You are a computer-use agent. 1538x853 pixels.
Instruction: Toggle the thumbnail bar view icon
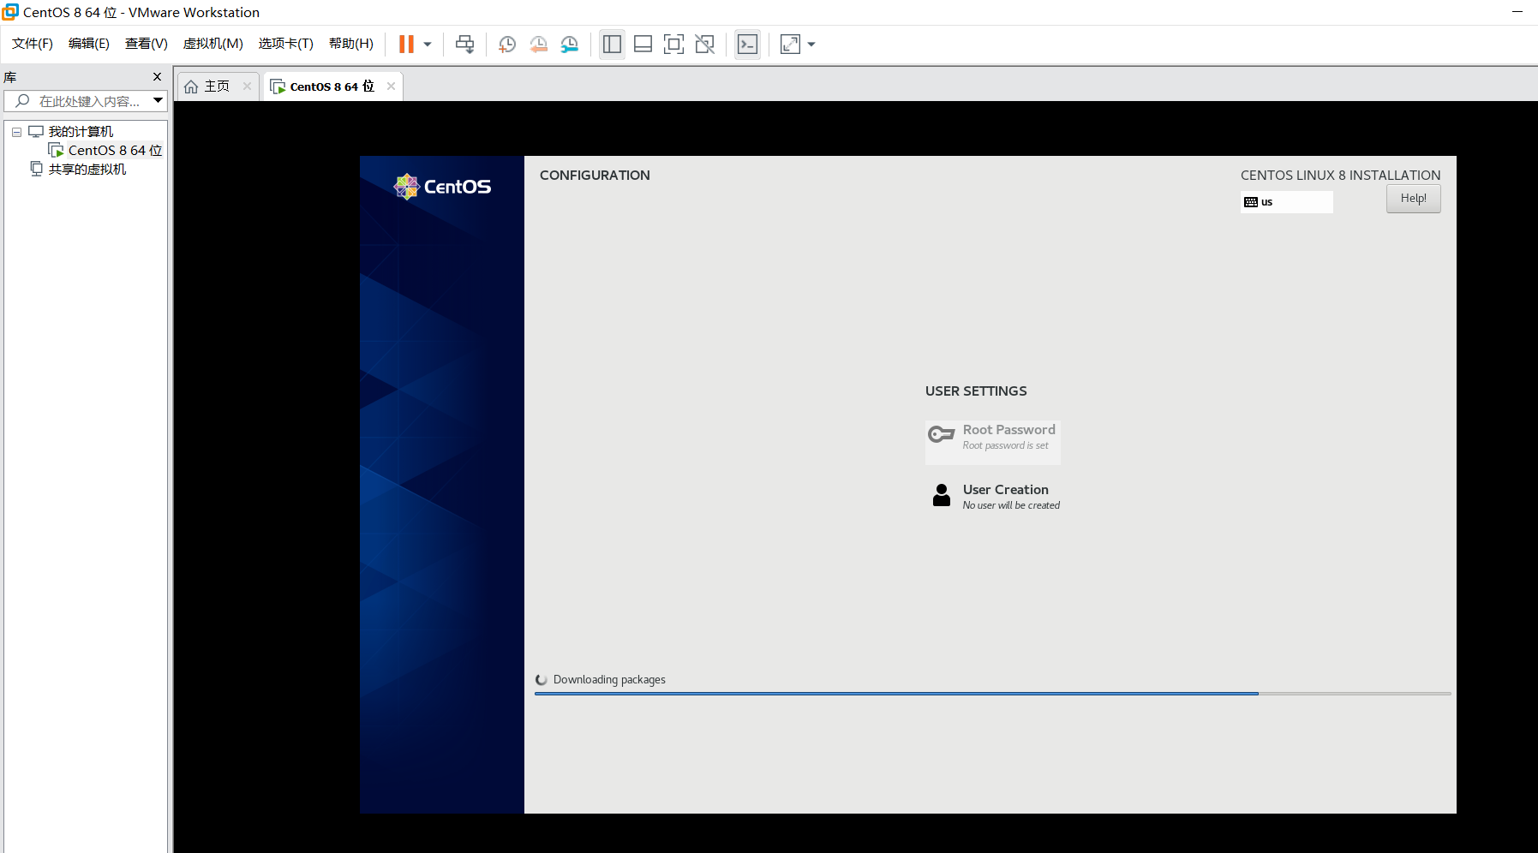pos(643,45)
